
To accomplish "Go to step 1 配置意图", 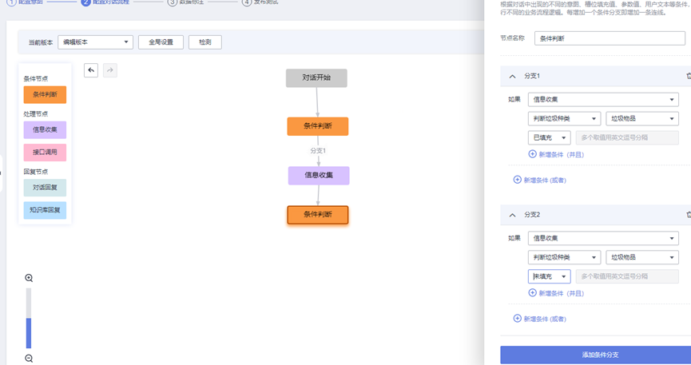I will coord(26,2).
